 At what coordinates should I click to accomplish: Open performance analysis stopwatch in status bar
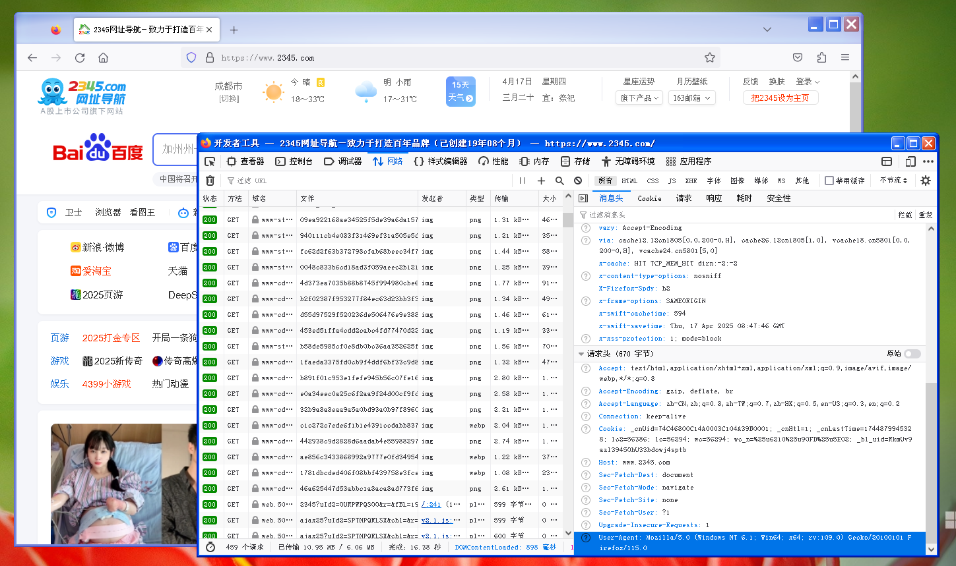pos(210,547)
